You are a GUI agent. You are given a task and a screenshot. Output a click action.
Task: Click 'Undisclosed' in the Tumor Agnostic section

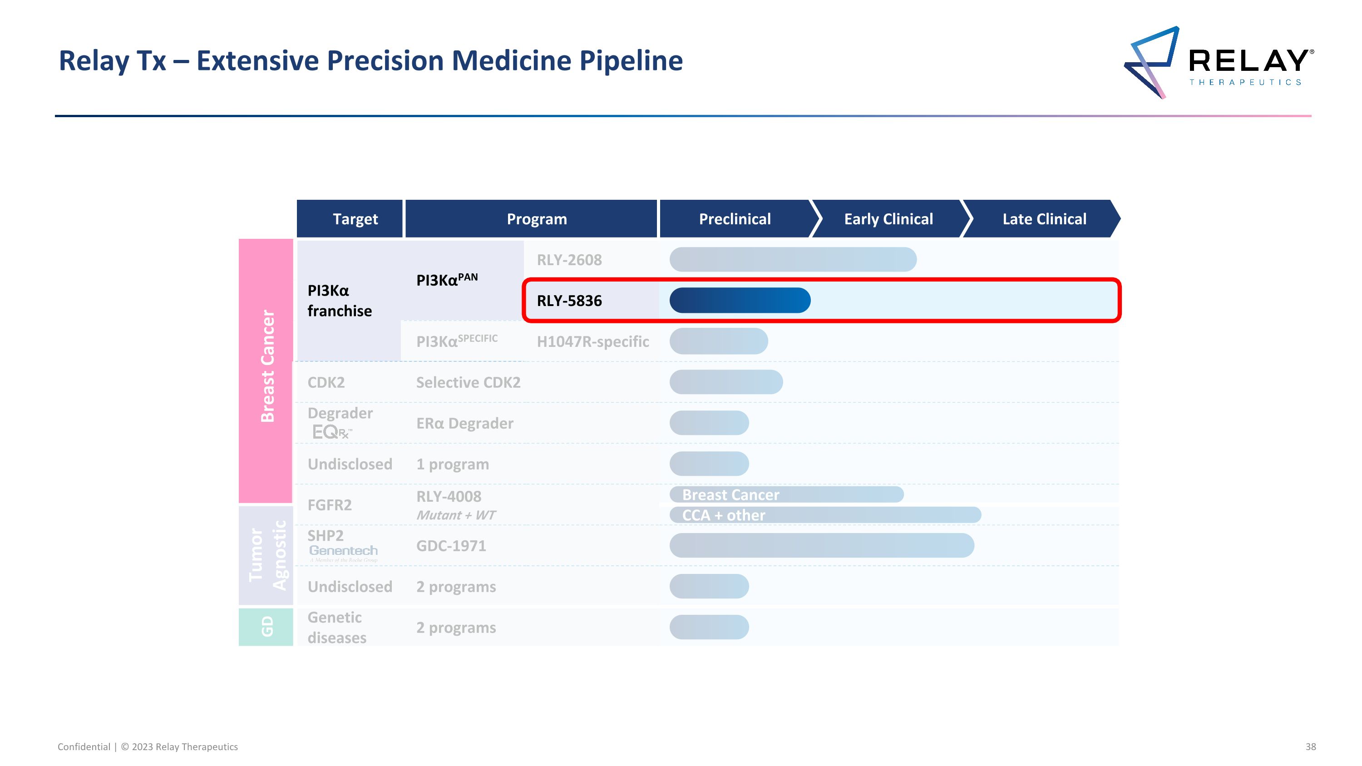pyautogui.click(x=350, y=587)
